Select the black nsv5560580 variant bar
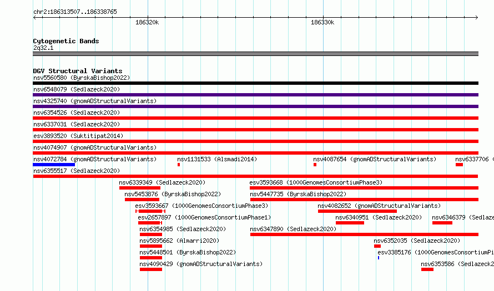Screen dimensions: 494x291 255,83
